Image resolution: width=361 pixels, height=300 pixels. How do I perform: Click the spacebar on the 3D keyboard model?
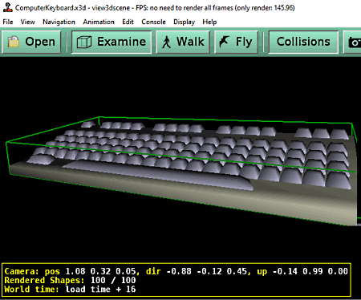pos(158,175)
